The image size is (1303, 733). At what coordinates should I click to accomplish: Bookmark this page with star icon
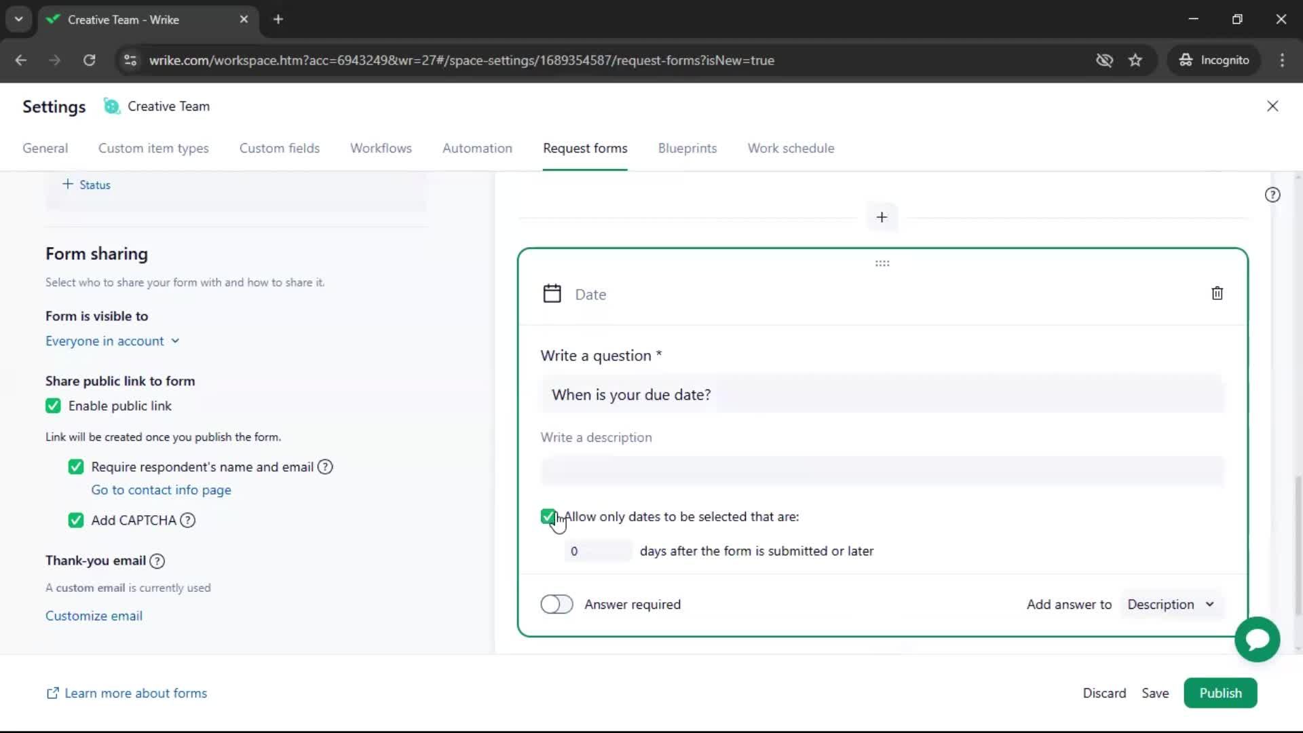coord(1135,60)
